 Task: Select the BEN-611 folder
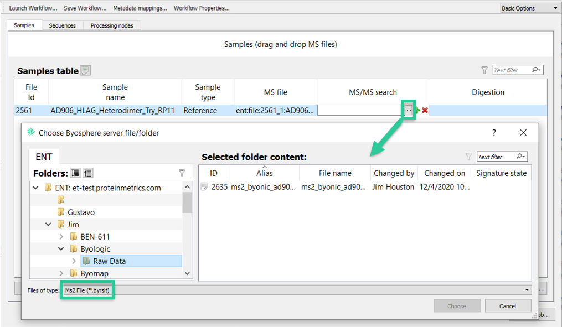[x=95, y=237]
